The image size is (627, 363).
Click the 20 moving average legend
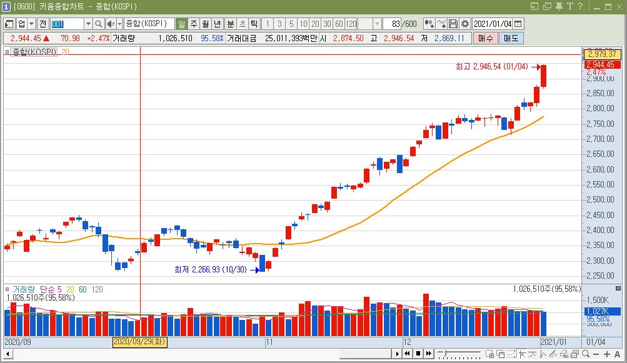65,52
